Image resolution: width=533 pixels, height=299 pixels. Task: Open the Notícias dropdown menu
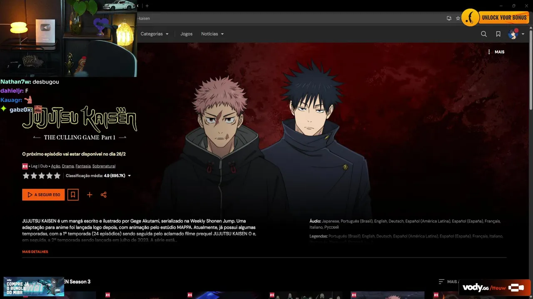coord(212,34)
